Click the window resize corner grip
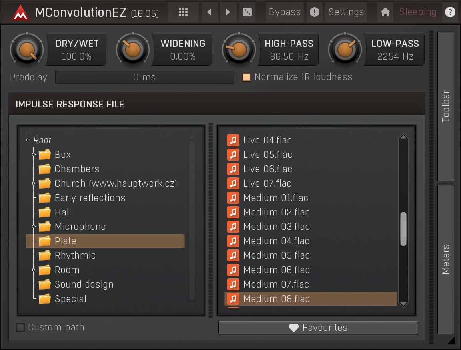461x350 pixels. click(451, 340)
